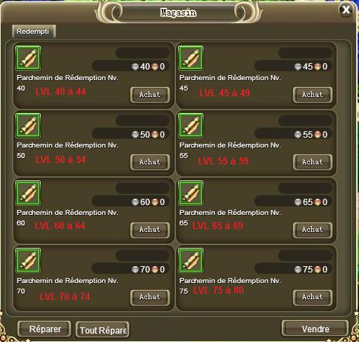Select the Parchemin de Rédemption Nv. 70 scroll icon
Screen dimensions: 359x342
[x=28, y=261]
